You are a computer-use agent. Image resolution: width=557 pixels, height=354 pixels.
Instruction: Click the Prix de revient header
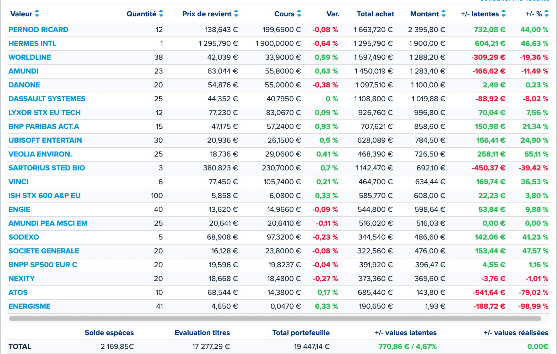click(207, 14)
